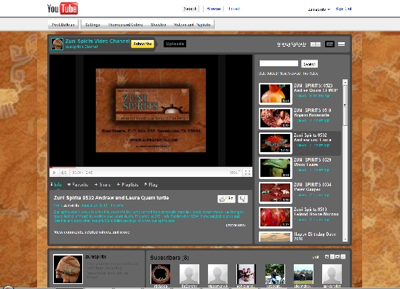Click the YouTube logo

click(x=63, y=9)
